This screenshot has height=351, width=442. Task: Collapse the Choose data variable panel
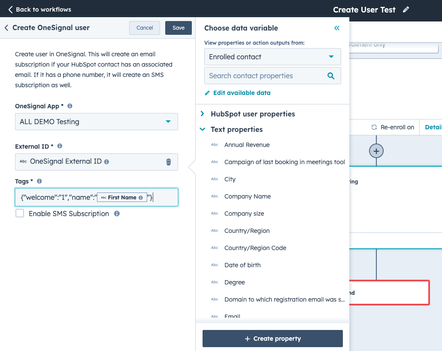pos(337,28)
